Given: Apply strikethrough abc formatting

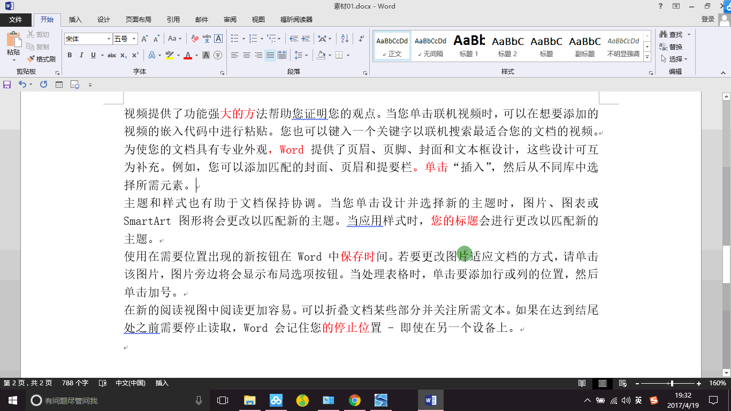Looking at the screenshot, I should coord(112,55).
